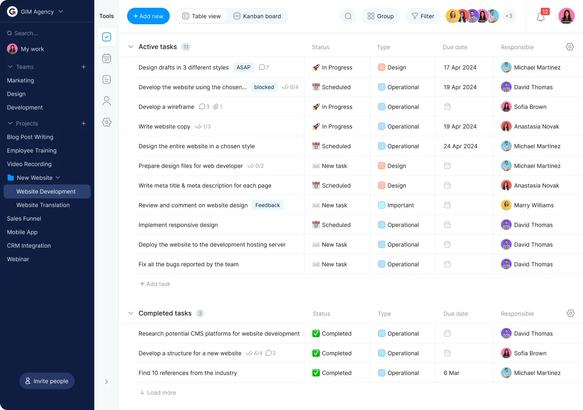The image size is (583, 410).
Task: Open the Website Translation project
Action: click(43, 205)
